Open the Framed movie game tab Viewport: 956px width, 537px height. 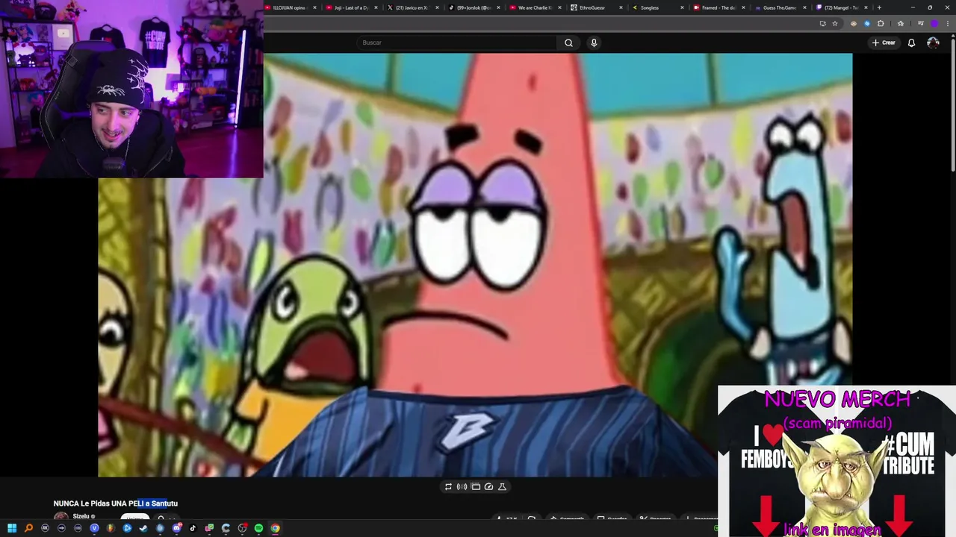coord(718,7)
